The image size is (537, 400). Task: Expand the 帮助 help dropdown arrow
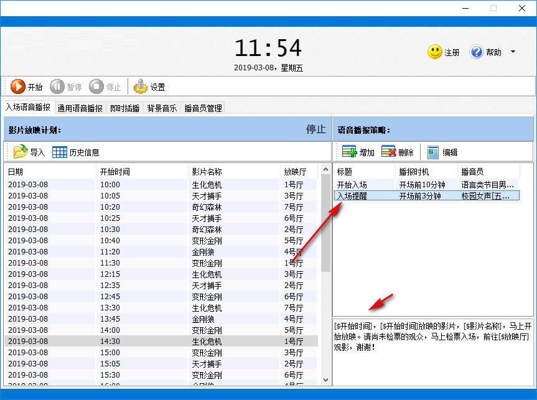(513, 52)
